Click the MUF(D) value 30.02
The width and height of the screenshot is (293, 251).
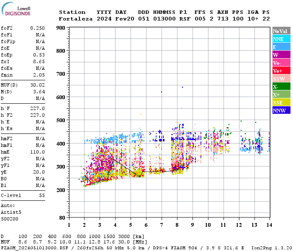(37, 85)
